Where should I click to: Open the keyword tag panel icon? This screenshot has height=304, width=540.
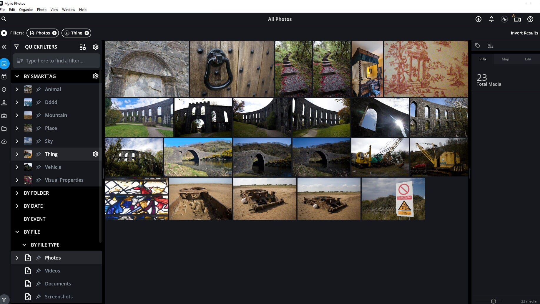(x=477, y=46)
